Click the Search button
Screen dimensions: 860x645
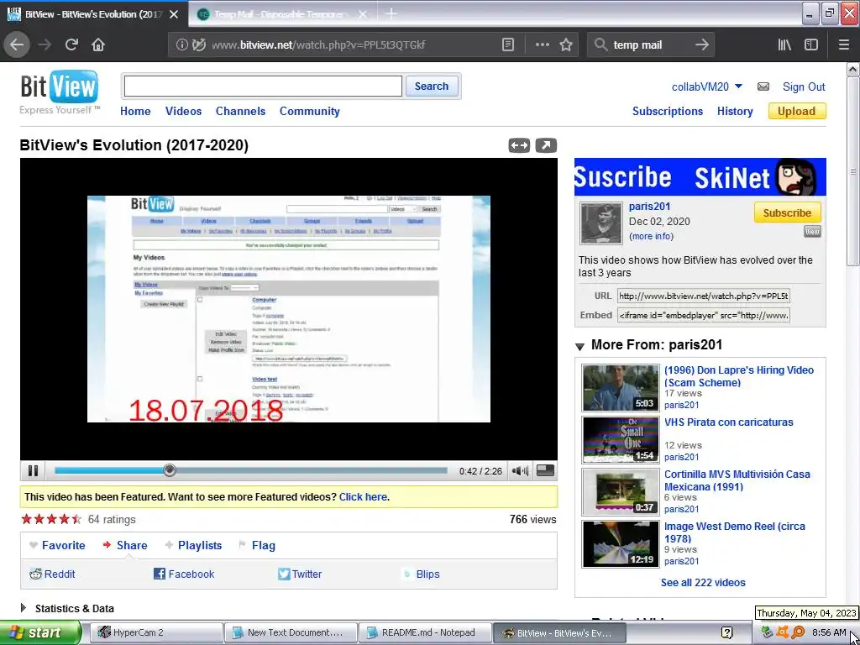tap(432, 87)
